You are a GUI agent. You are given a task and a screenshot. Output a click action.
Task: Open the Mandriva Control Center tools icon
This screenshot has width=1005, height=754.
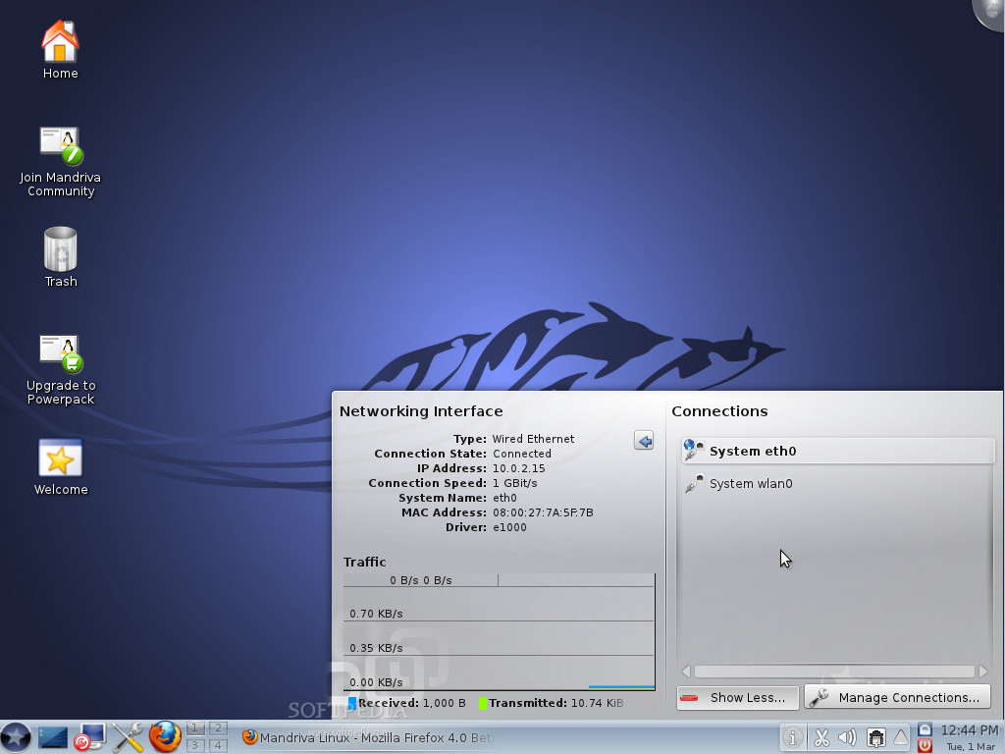[127, 736]
